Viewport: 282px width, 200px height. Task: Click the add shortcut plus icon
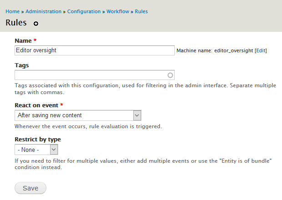tap(36, 24)
